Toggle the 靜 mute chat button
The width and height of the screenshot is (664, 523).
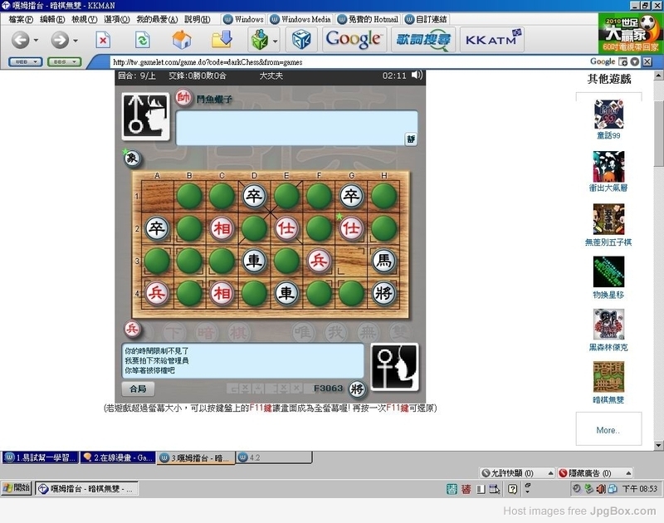point(411,139)
